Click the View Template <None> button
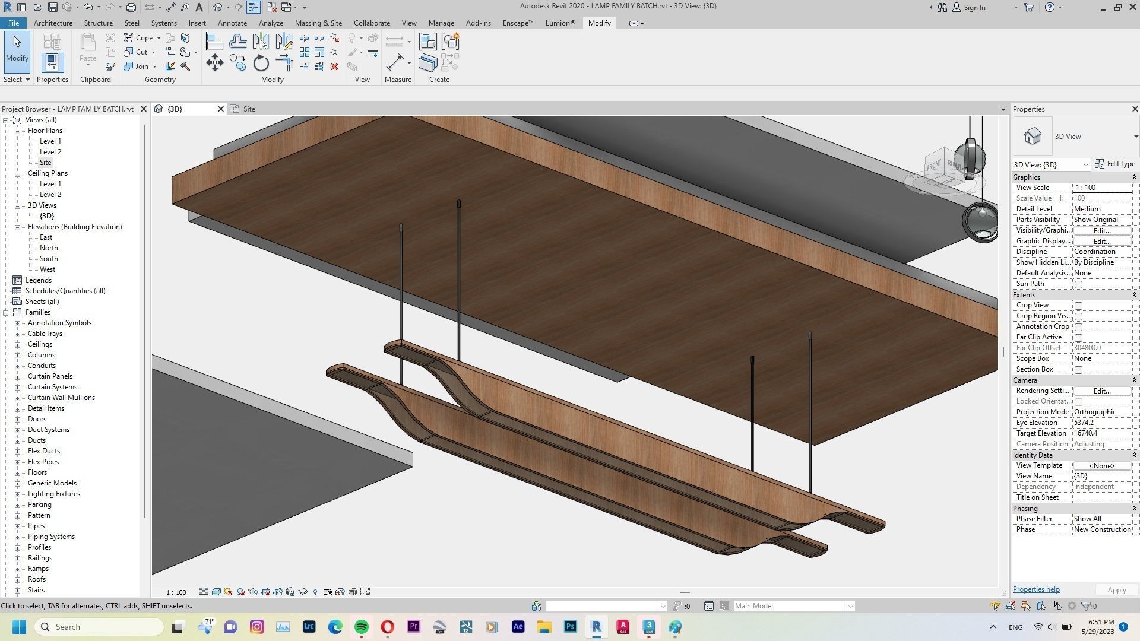Viewport: 1140px width, 641px height. coord(1102,466)
